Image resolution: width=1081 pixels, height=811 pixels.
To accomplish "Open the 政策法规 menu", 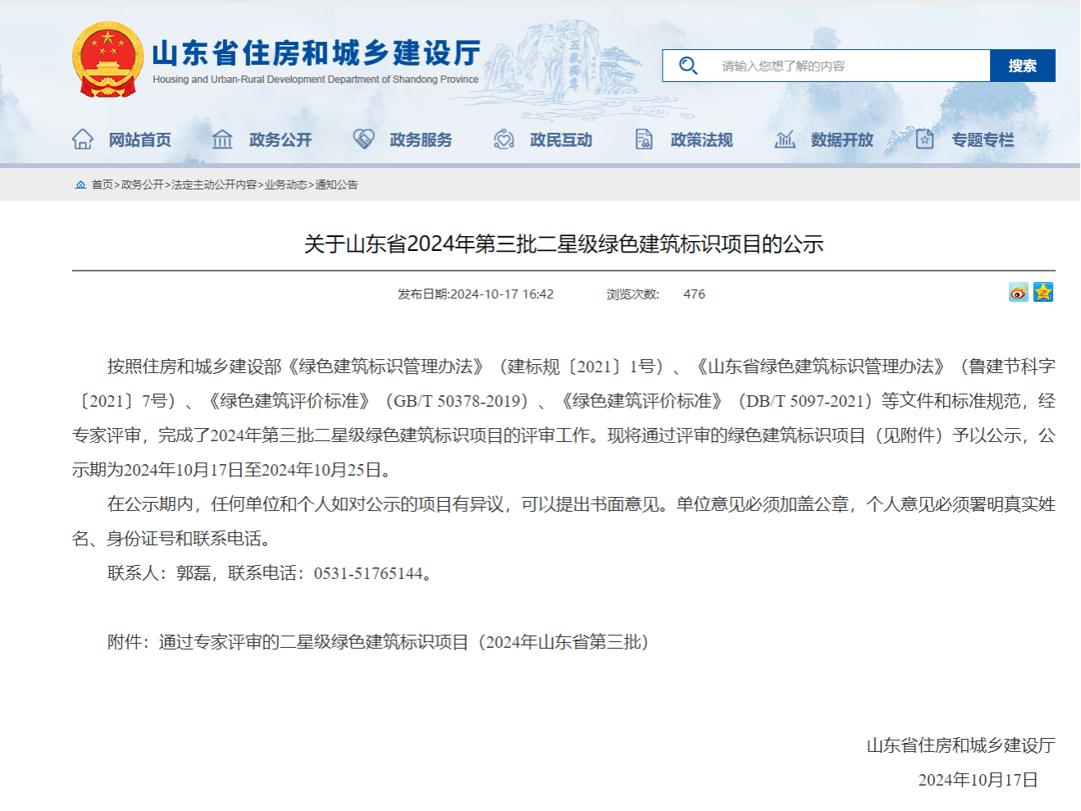I will click(x=701, y=140).
